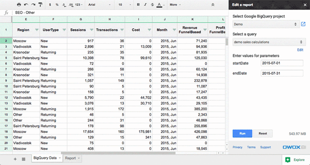Open the UserType column filter

[x=64, y=30]
